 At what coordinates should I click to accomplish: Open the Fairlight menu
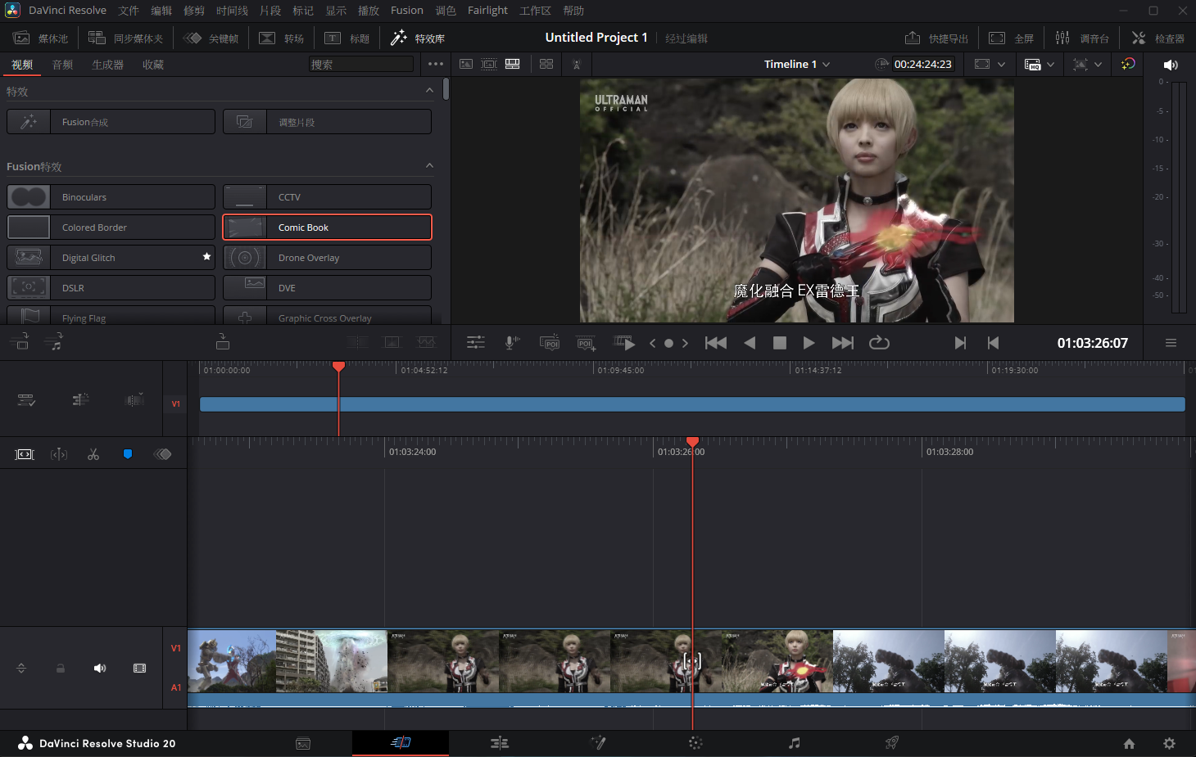click(x=487, y=11)
